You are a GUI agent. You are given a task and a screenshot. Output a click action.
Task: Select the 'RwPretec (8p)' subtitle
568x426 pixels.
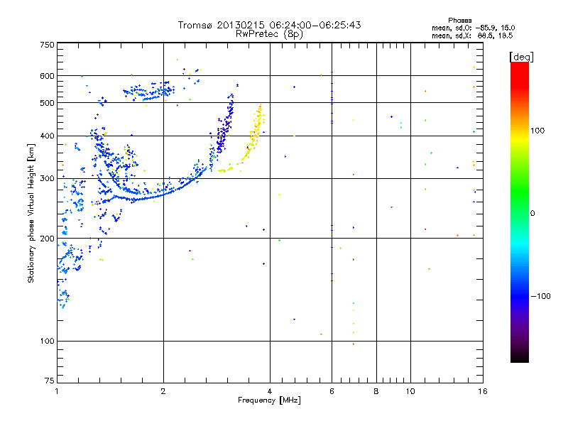[269, 34]
